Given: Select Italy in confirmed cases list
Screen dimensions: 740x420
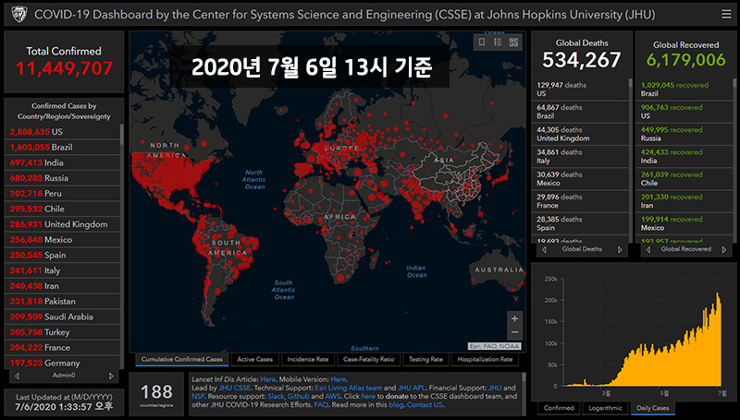Looking at the screenshot, I should point(62,270).
